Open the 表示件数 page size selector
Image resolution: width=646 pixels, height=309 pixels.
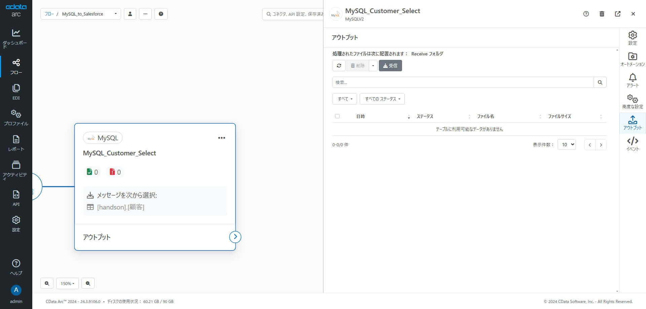coord(567,145)
